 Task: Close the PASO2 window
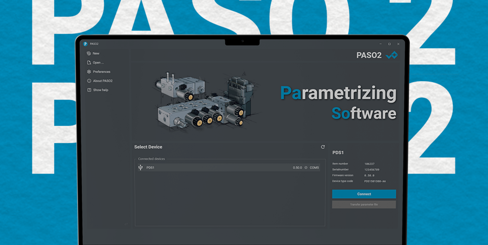pyautogui.click(x=398, y=44)
